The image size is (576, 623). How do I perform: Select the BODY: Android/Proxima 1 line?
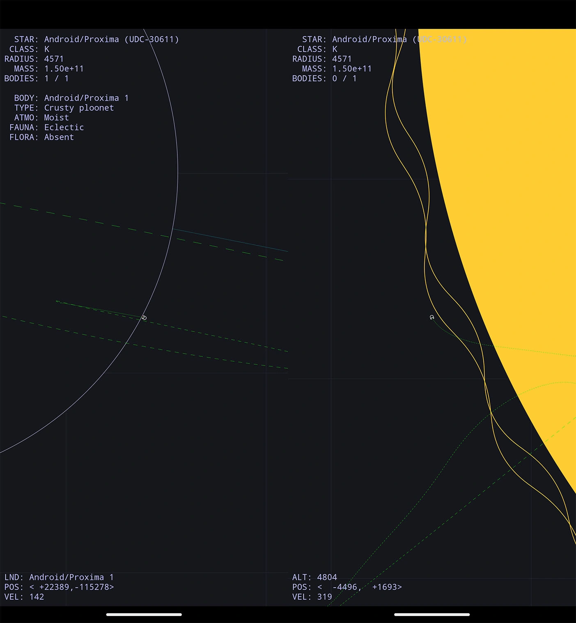(x=71, y=98)
